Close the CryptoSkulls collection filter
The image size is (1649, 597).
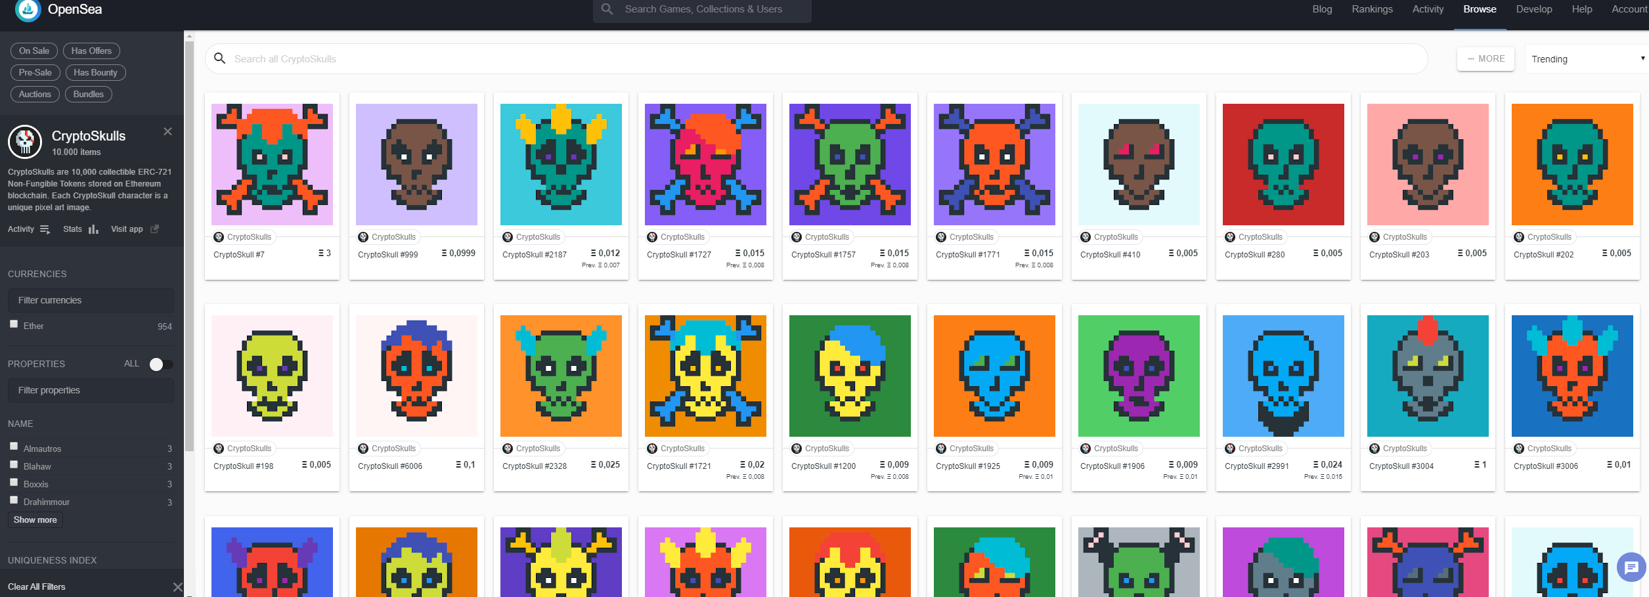tap(168, 131)
